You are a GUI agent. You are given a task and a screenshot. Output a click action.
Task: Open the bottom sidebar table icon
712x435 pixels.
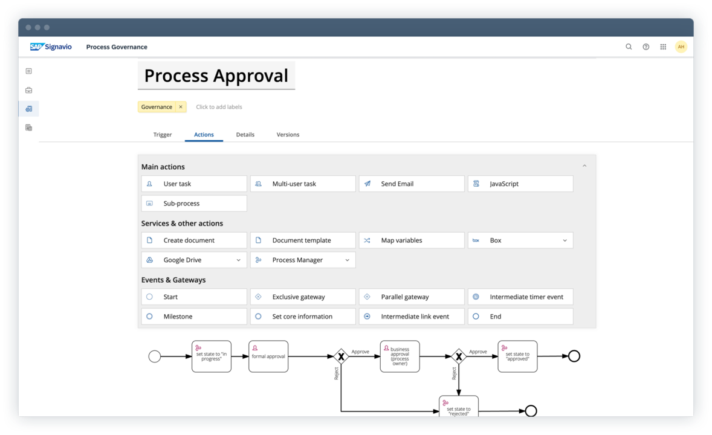point(28,127)
